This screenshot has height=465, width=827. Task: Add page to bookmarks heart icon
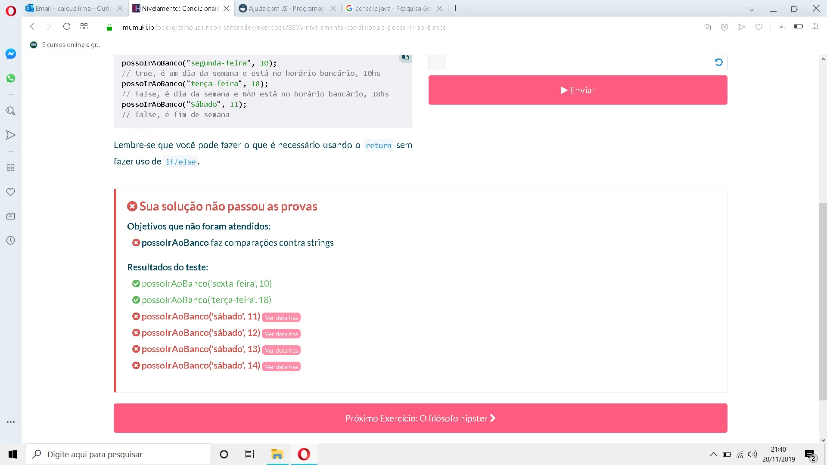pyautogui.click(x=759, y=27)
